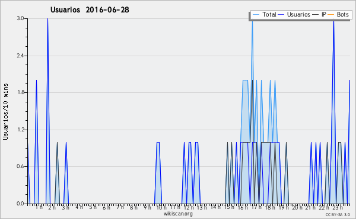Click the "23 h" x-axis label
356x219 pixels.
coord(338,207)
